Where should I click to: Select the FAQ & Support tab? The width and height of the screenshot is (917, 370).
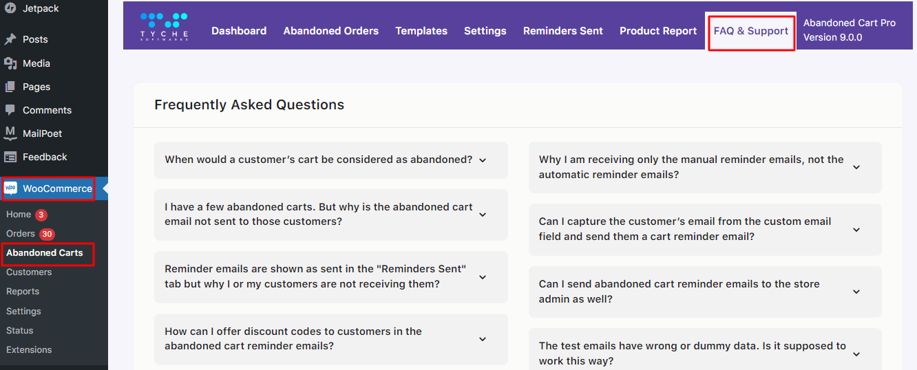tap(751, 30)
